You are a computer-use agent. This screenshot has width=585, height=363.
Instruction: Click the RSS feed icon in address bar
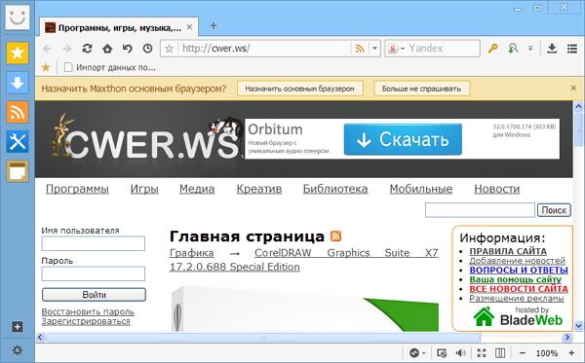[x=360, y=49]
